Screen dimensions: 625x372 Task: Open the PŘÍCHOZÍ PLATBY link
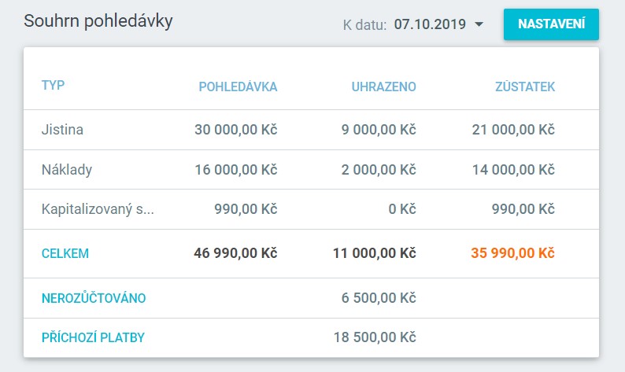(93, 337)
